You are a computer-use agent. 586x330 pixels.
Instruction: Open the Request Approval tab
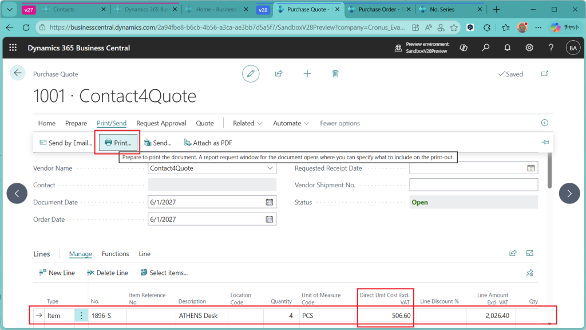coord(161,123)
